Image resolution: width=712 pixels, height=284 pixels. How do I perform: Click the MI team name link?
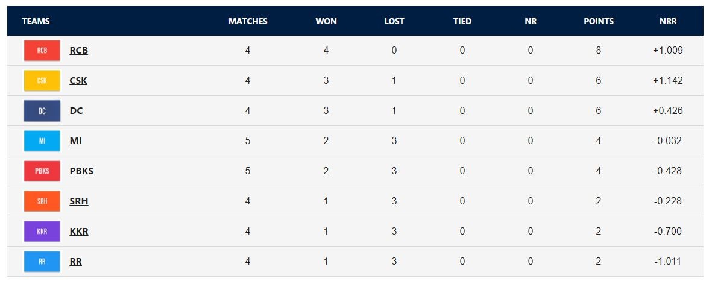tap(76, 141)
